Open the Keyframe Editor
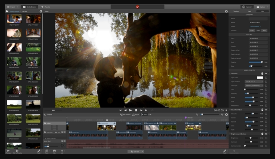Screen dimensions: 275x159 pos(234,151)
